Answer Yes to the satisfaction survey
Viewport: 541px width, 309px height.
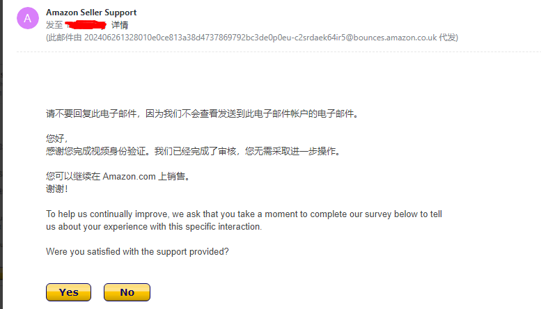tap(68, 292)
